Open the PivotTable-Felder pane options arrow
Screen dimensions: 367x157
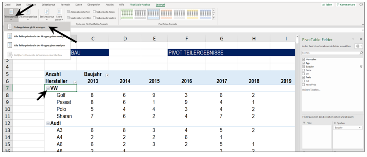coord(353,39)
